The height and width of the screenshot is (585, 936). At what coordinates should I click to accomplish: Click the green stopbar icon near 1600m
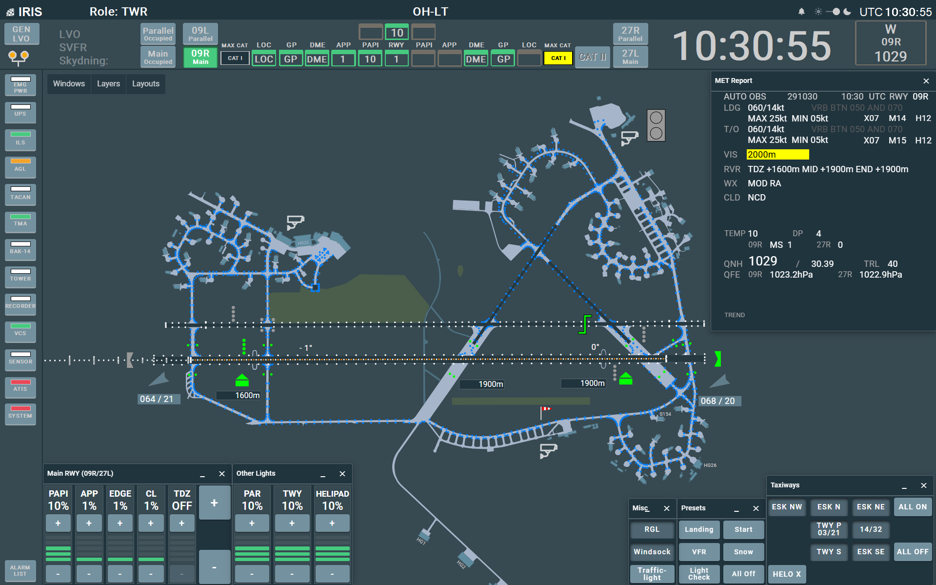242,380
